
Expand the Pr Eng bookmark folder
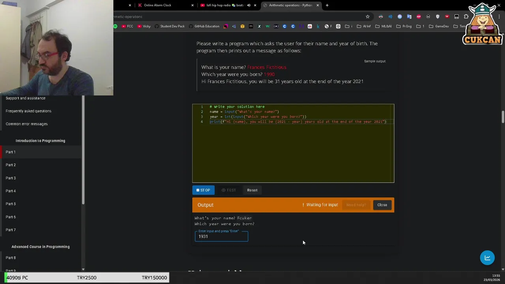(x=404, y=26)
